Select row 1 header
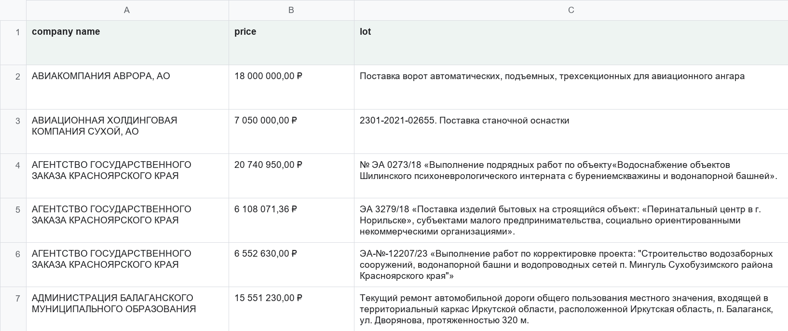The image size is (788, 331). point(13,42)
